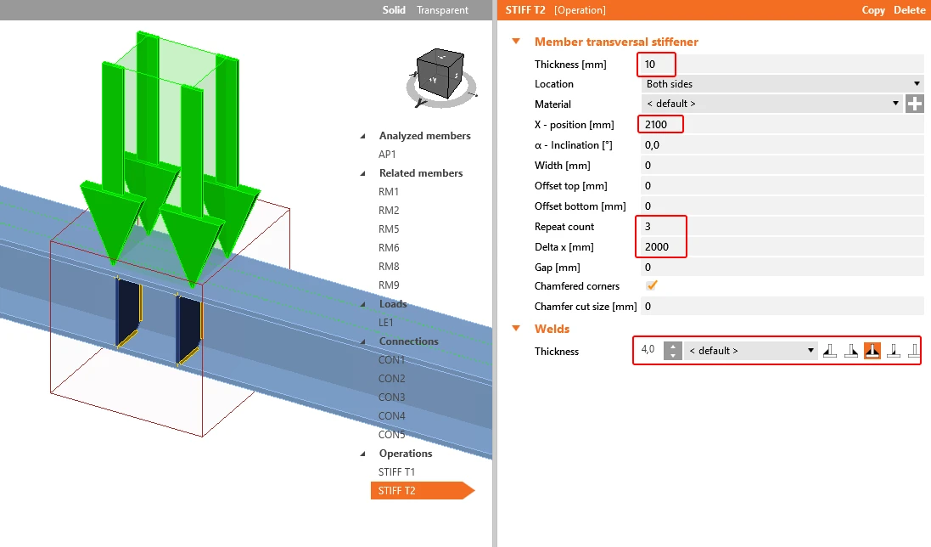
Task: Click the Delete button
Action: point(909,10)
